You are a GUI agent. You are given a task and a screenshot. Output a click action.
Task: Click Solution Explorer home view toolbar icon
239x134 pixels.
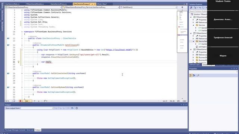(x=191, y=8)
